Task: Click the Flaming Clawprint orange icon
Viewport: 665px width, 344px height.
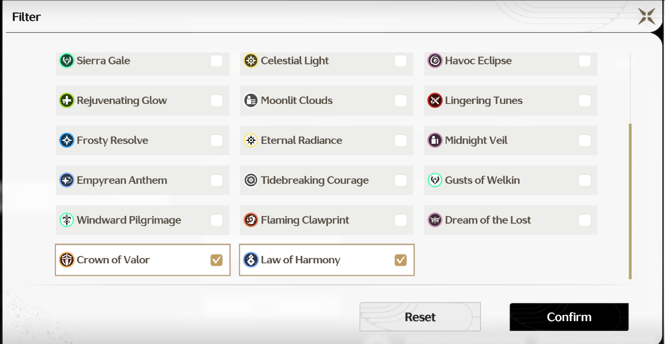Action: (x=251, y=220)
